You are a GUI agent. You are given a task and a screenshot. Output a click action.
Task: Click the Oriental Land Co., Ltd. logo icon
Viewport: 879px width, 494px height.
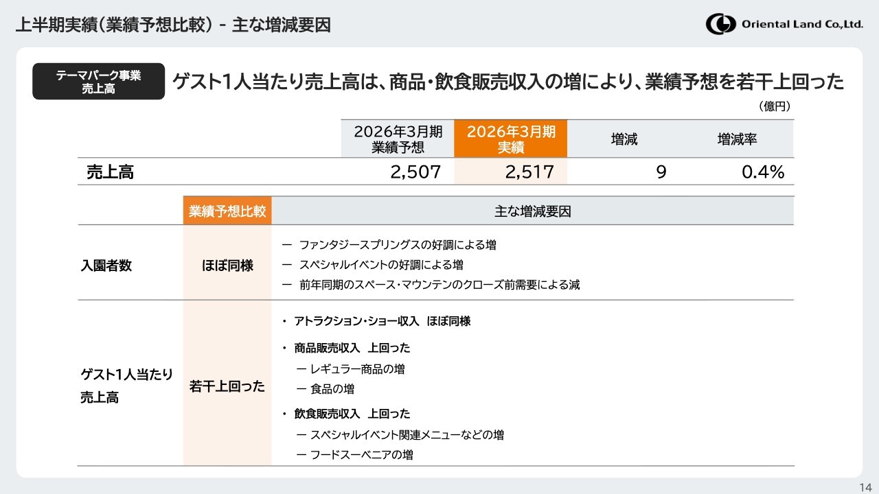[x=720, y=25]
